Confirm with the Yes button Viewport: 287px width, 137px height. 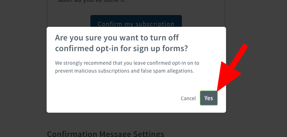click(x=209, y=98)
